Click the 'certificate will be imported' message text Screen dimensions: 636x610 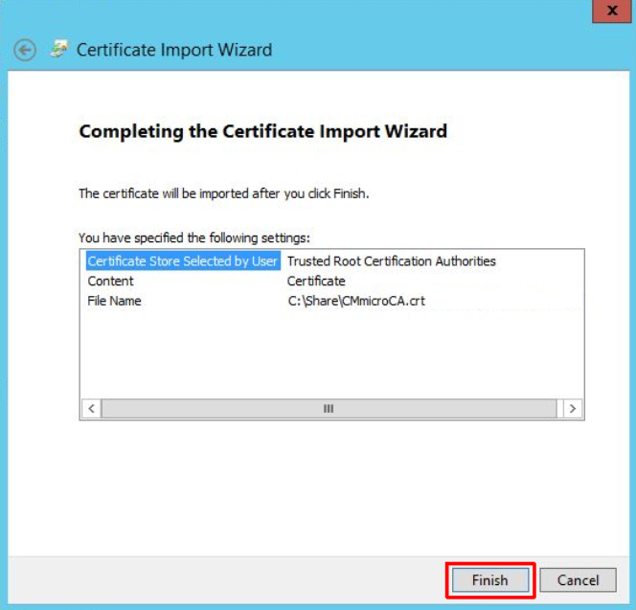[x=224, y=193]
